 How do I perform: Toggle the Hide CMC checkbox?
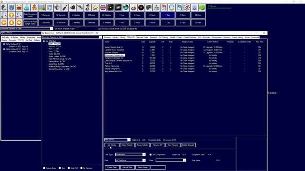pyautogui.click(x=69, y=168)
